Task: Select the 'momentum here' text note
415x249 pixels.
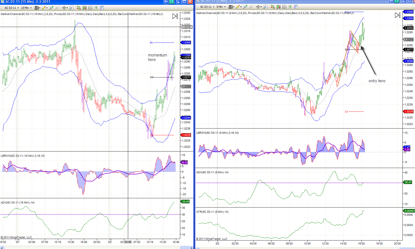Action: (157, 57)
